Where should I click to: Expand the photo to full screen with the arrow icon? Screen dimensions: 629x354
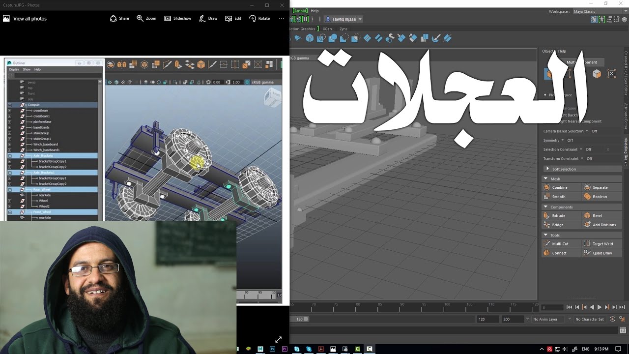click(x=278, y=339)
